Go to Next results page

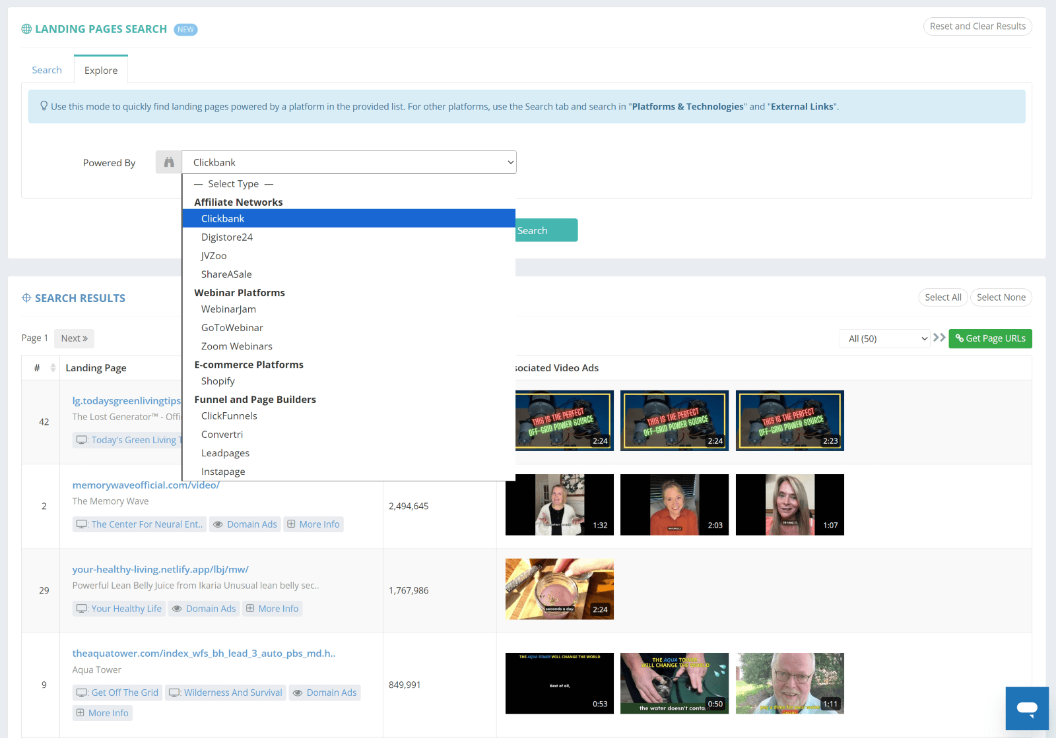(74, 338)
